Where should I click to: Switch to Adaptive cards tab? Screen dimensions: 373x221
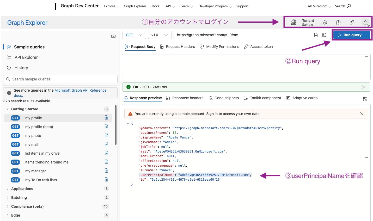302,98
